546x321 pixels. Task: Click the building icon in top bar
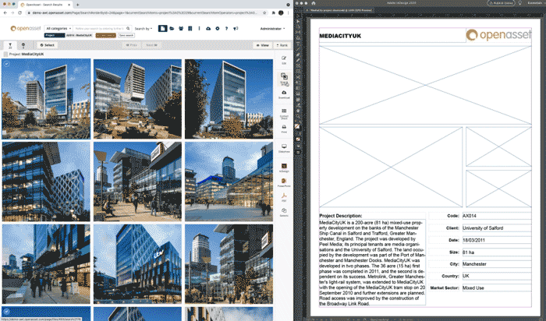pyautogui.click(x=190, y=29)
